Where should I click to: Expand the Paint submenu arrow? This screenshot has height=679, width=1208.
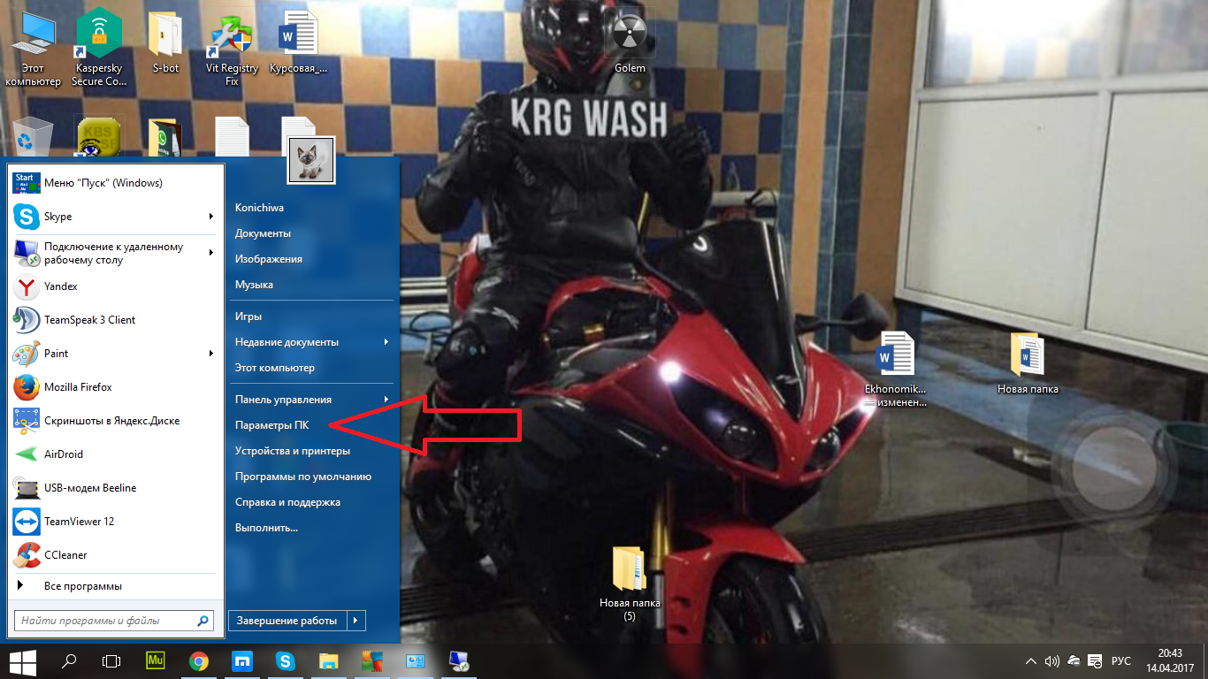[x=210, y=354]
